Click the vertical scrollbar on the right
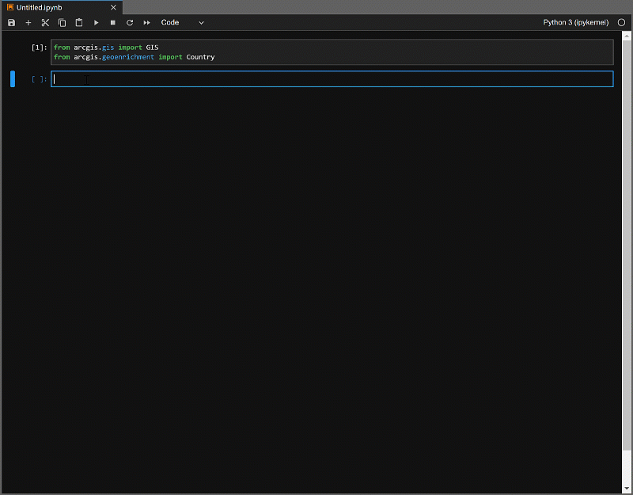 (627, 246)
